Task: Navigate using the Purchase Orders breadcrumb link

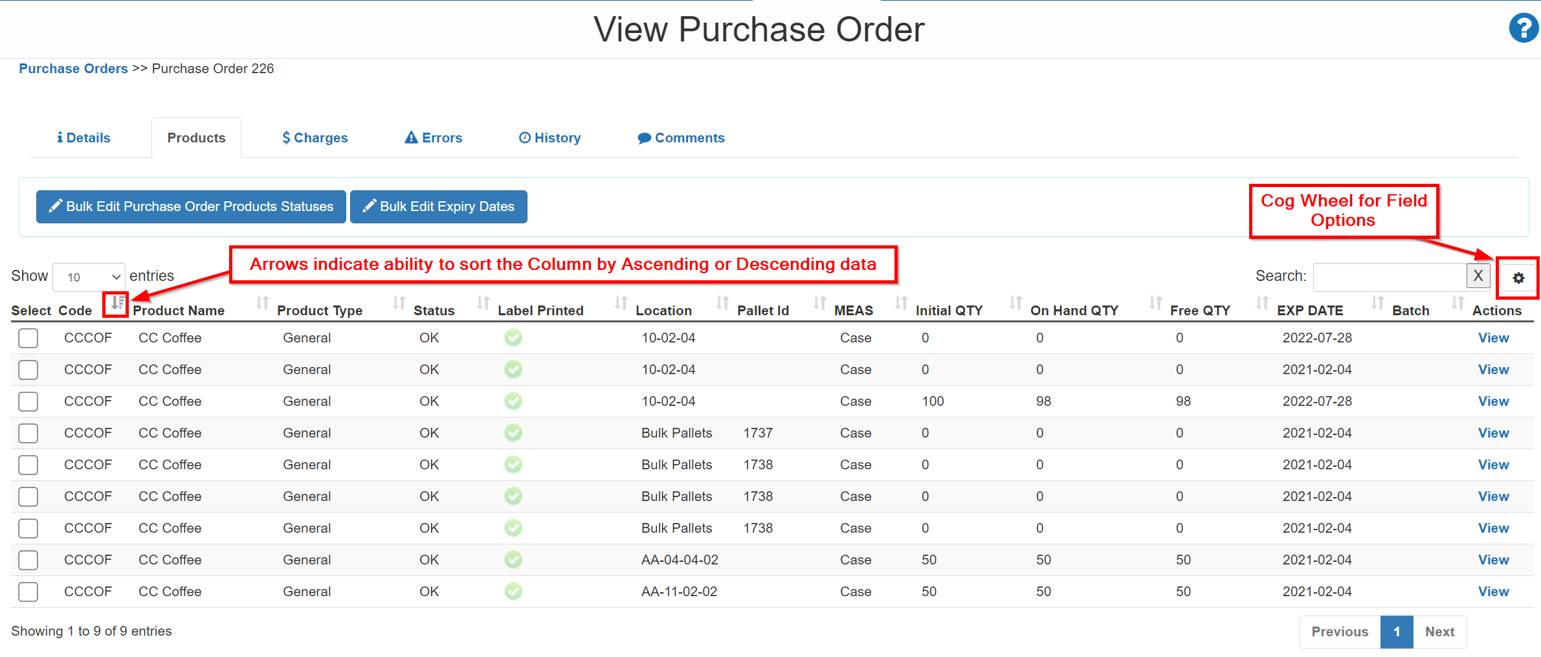Action: pyautogui.click(x=72, y=69)
